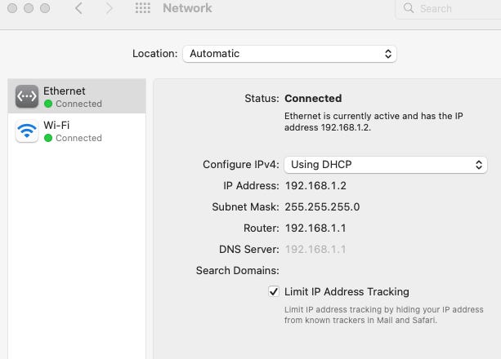The height and width of the screenshot is (359, 501).
Task: Click the green status dot beside Ethernet
Action: (48, 104)
